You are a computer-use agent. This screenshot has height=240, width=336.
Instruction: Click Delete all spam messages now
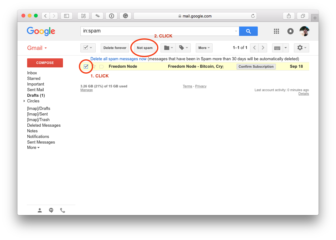pyautogui.click(x=118, y=59)
